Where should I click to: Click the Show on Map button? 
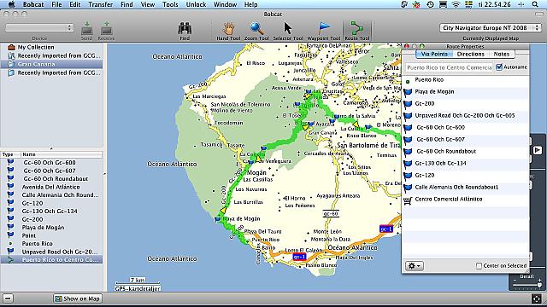[78, 298]
